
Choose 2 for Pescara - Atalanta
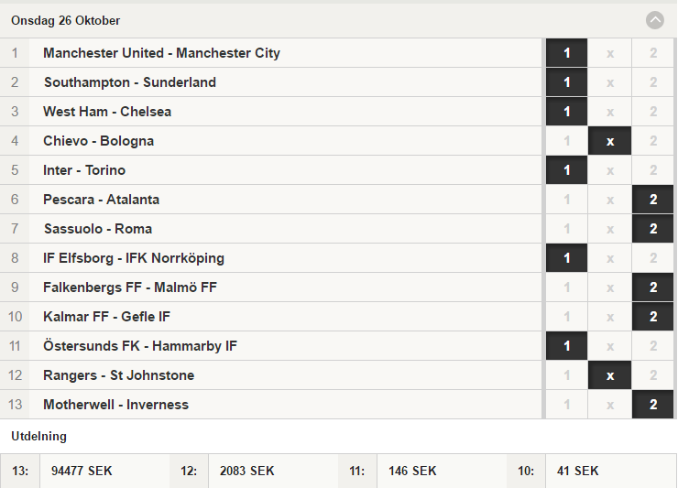tap(653, 200)
